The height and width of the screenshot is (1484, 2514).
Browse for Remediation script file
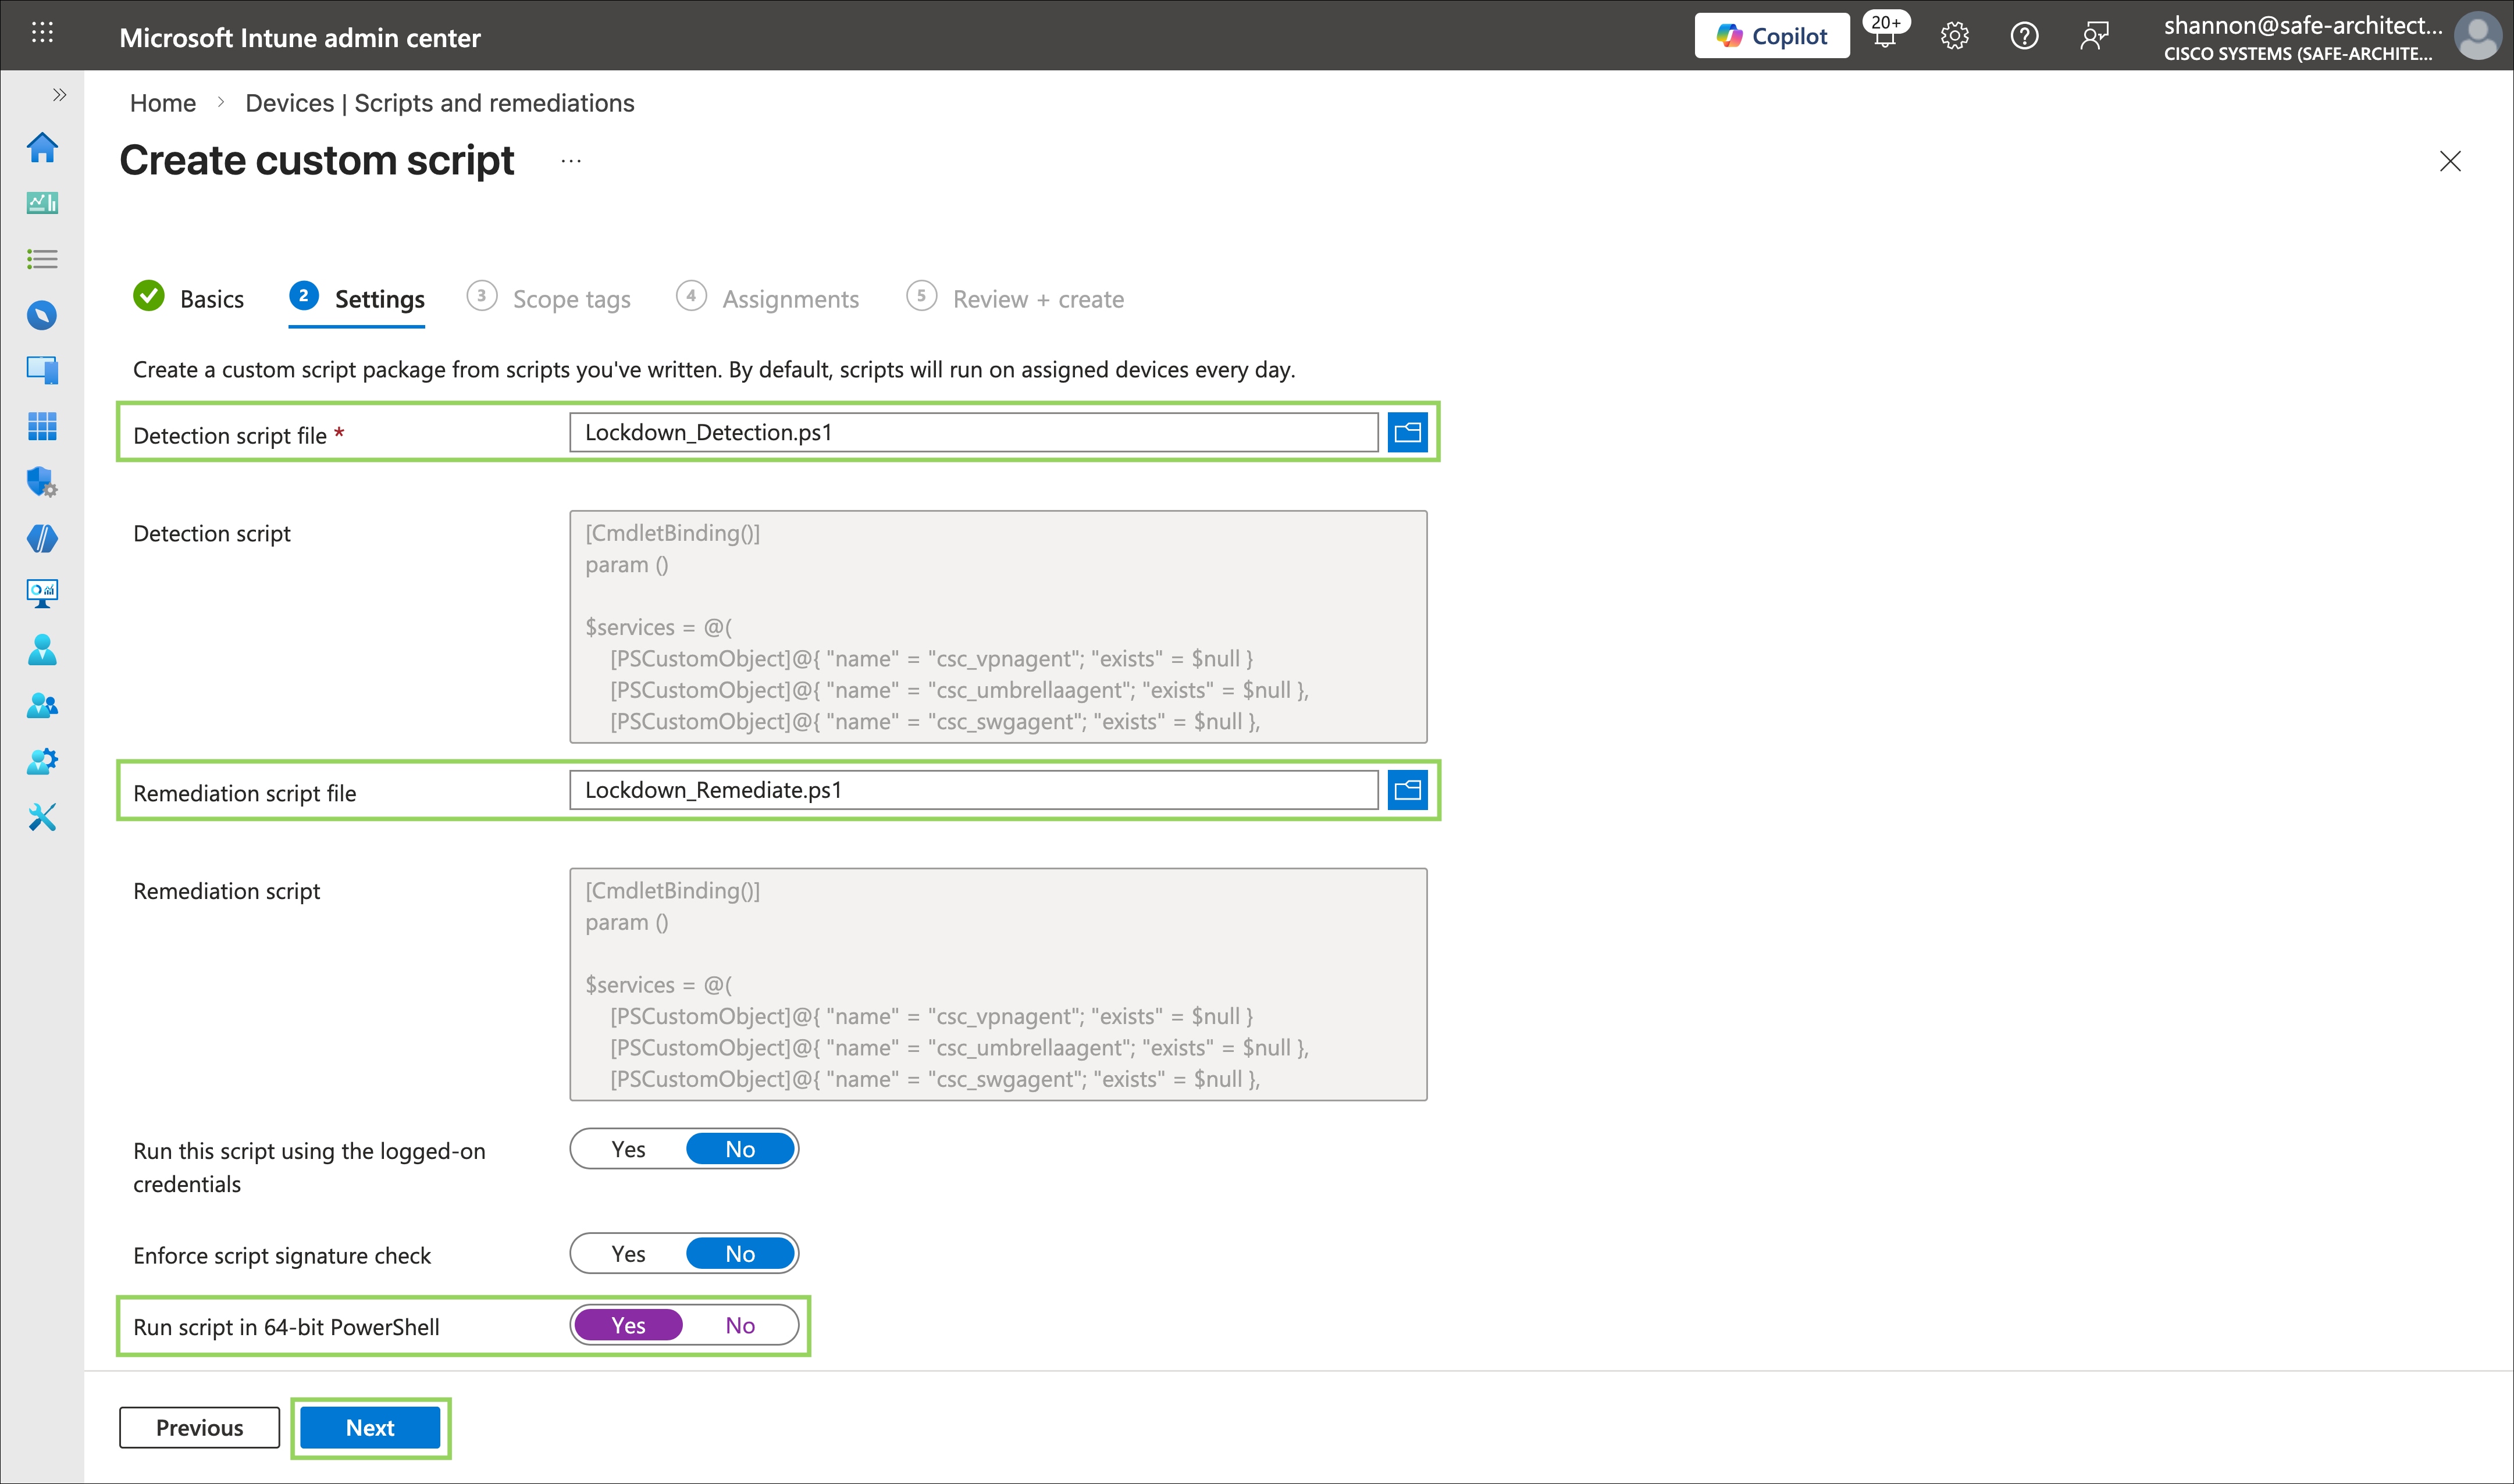1408,790
